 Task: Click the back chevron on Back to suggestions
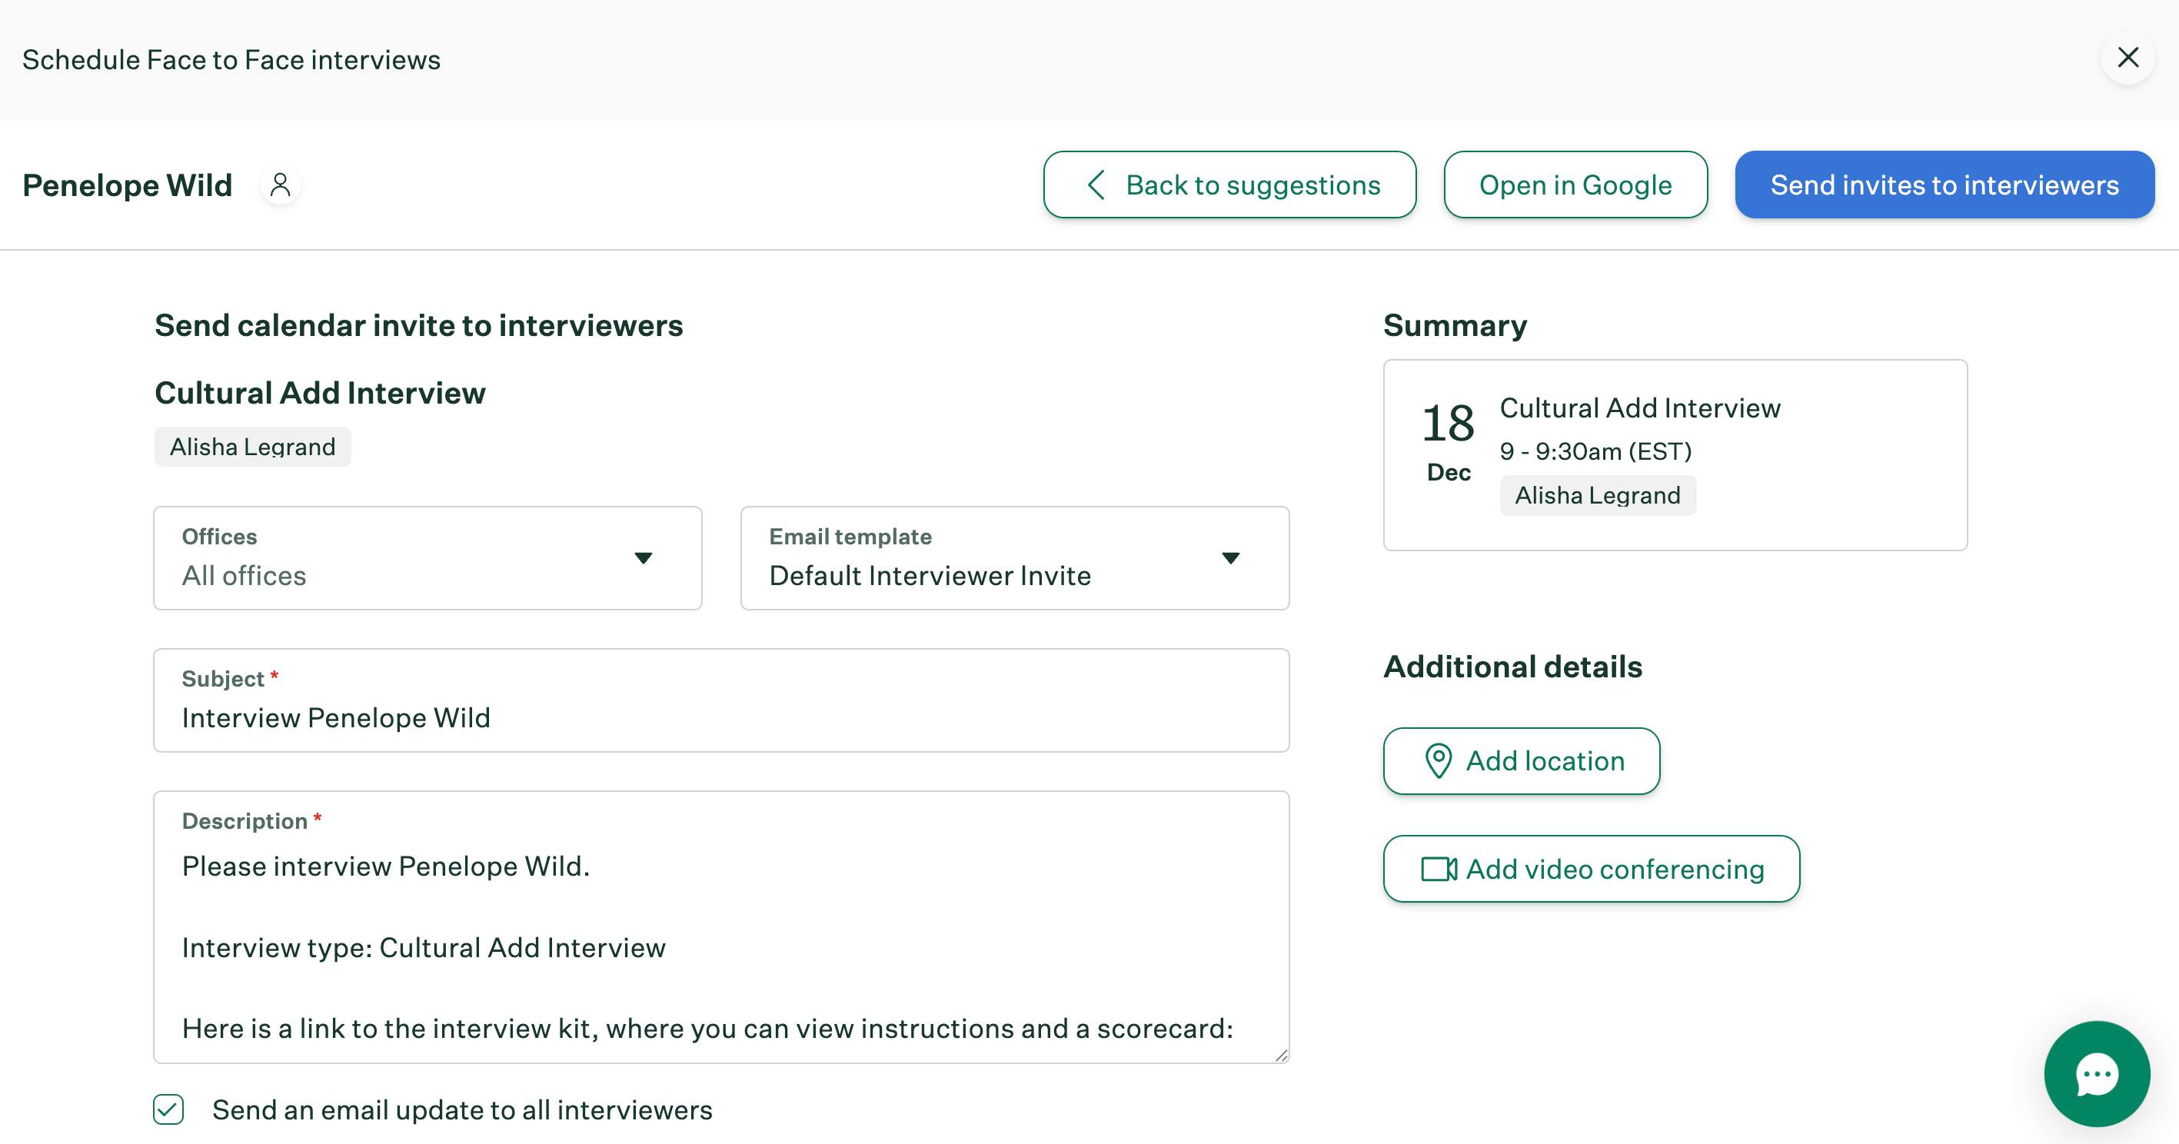click(x=1097, y=185)
